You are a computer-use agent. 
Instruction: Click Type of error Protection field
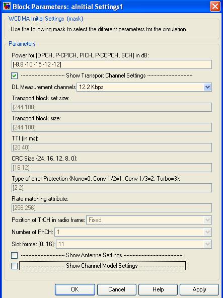tap(112, 188)
